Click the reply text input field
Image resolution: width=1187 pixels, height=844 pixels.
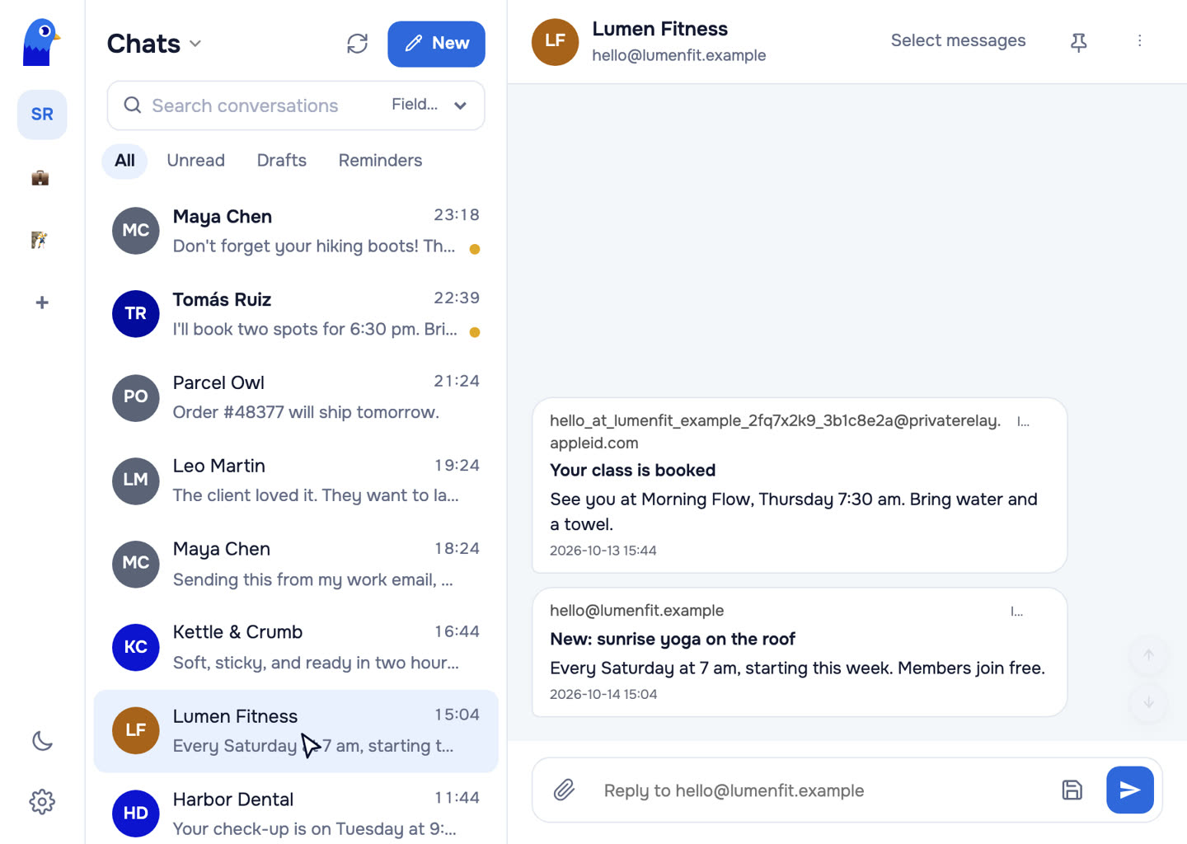tap(820, 790)
